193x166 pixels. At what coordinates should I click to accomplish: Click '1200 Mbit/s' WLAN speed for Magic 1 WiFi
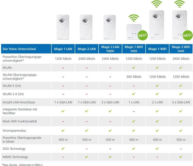click(157, 77)
